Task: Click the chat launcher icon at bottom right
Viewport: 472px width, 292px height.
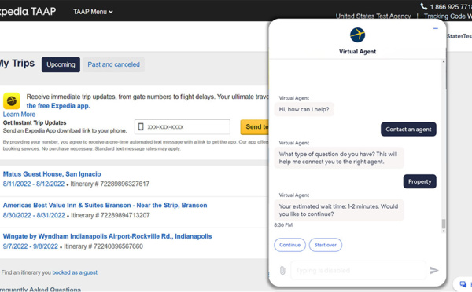Action: 463,284
